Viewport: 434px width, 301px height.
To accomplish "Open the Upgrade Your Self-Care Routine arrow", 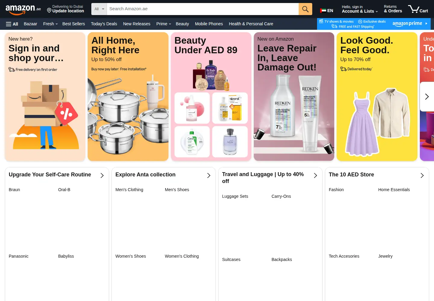I will pos(102,175).
